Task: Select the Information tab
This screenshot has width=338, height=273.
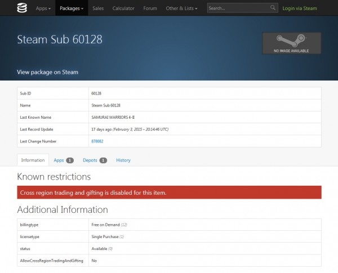Action: [33, 160]
